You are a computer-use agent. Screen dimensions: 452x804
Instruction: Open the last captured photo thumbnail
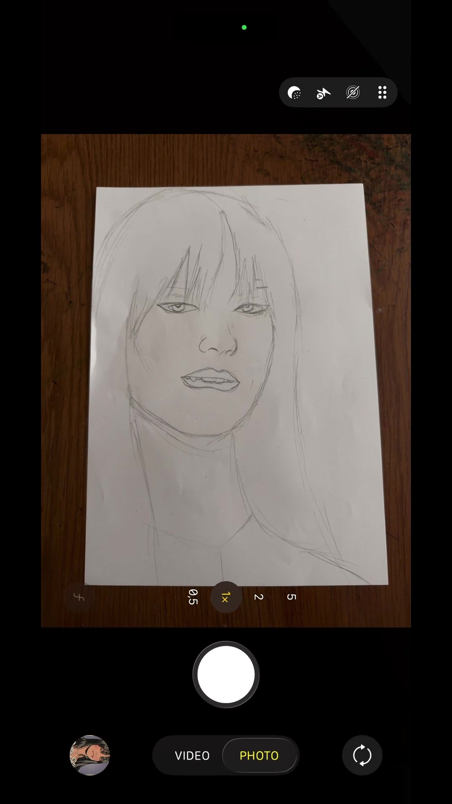(x=90, y=755)
